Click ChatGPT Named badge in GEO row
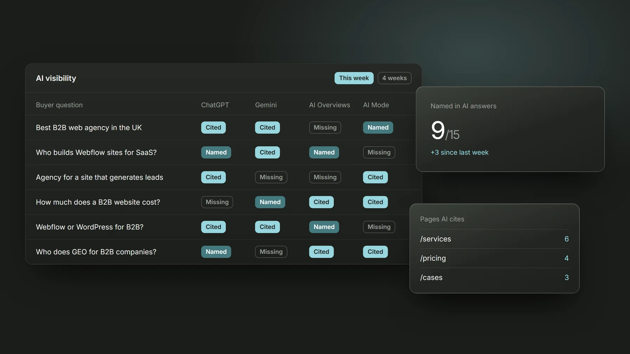This screenshot has height=354, width=630. [216, 252]
